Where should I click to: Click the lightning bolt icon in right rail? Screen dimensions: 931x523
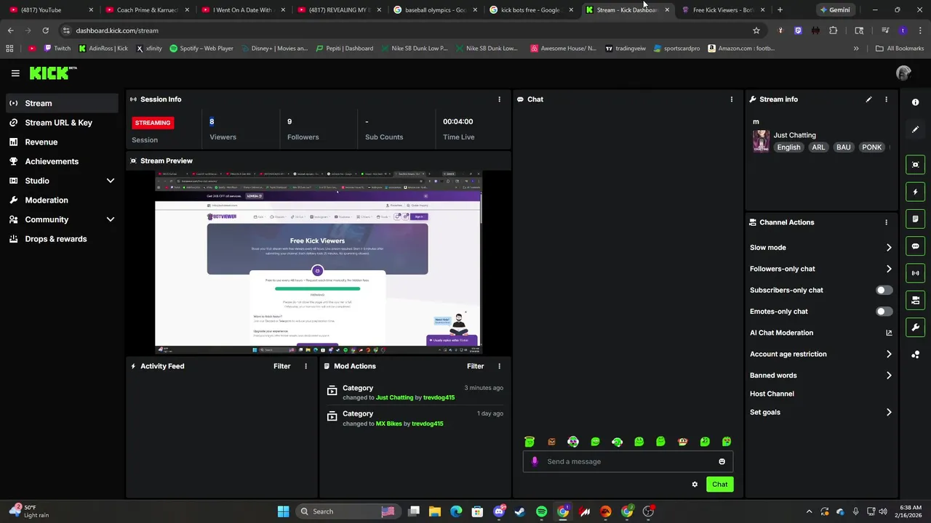point(915,192)
